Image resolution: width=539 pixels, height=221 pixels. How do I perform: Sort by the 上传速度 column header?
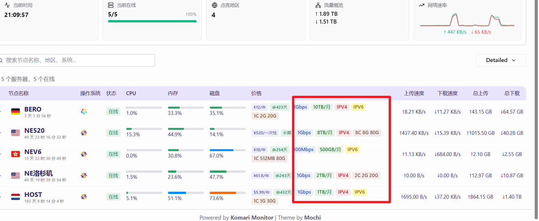click(414, 93)
